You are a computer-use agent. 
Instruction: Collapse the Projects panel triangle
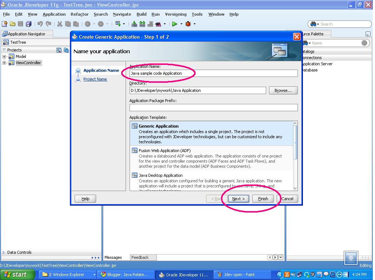point(4,50)
